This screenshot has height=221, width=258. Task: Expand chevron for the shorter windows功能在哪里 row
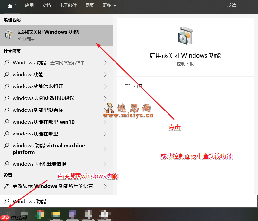[x=105, y=134]
